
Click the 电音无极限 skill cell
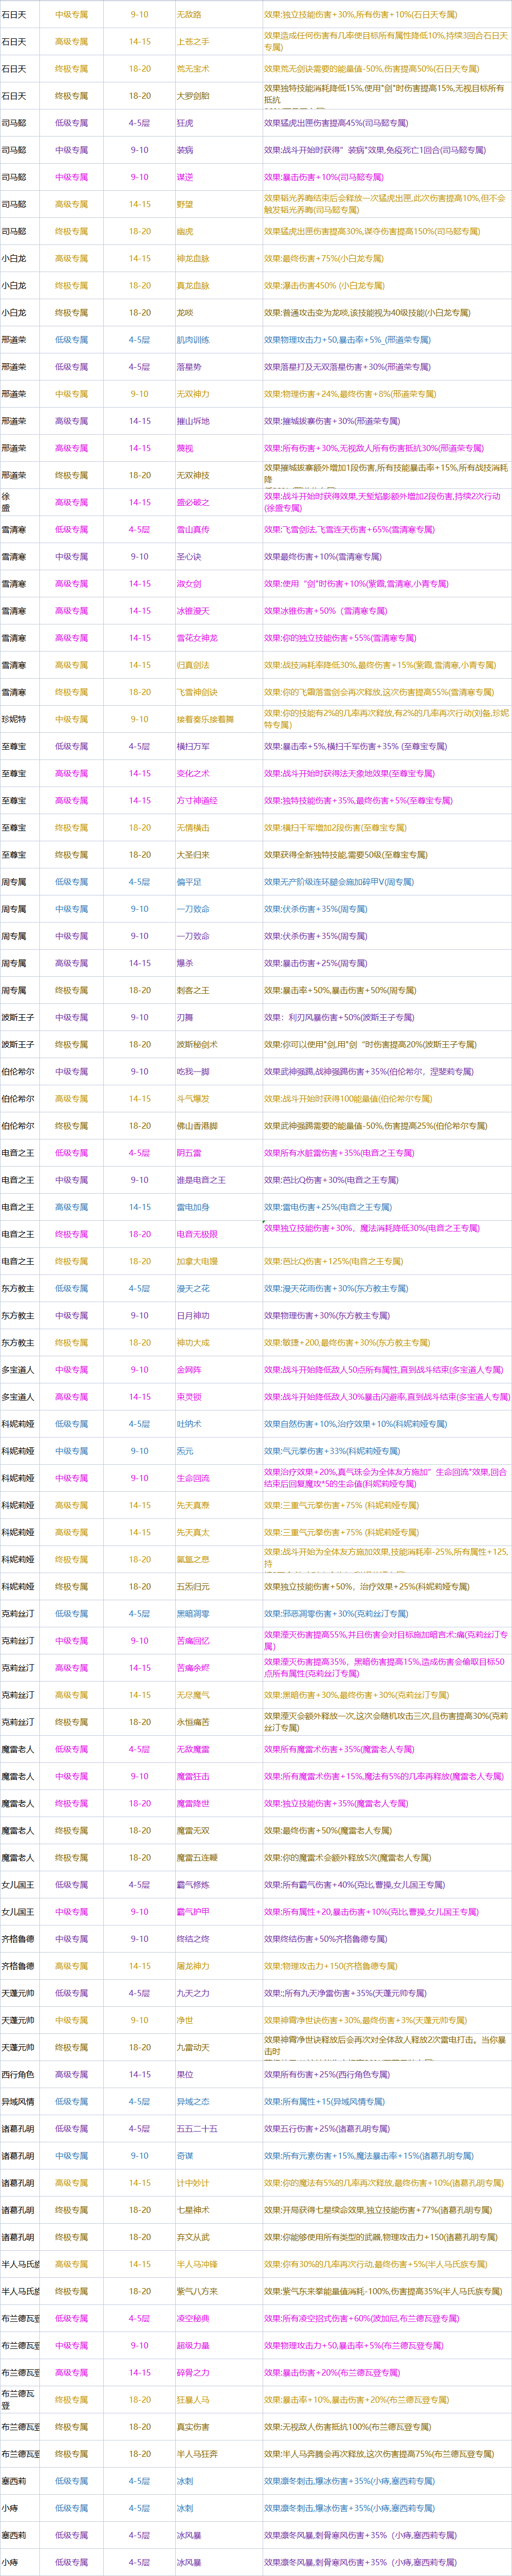197,1234
